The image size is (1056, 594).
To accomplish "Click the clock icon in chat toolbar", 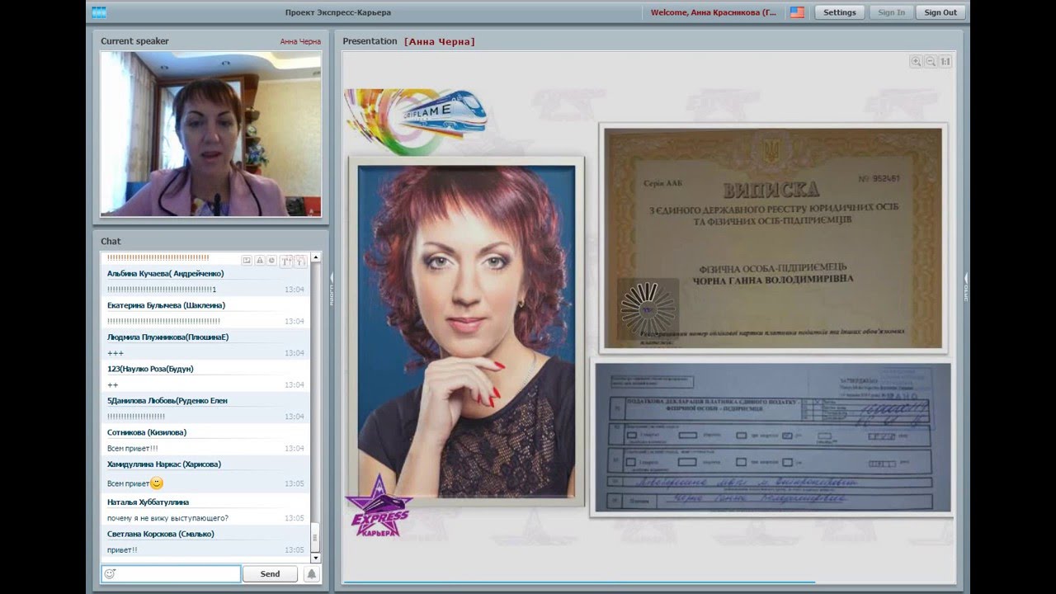I will pos(271,261).
